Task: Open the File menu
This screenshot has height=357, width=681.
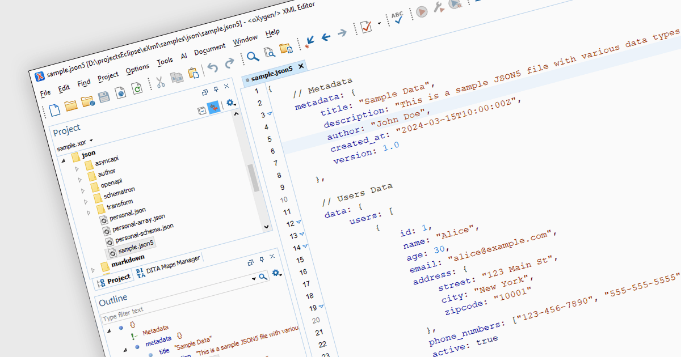Action: click(x=45, y=92)
